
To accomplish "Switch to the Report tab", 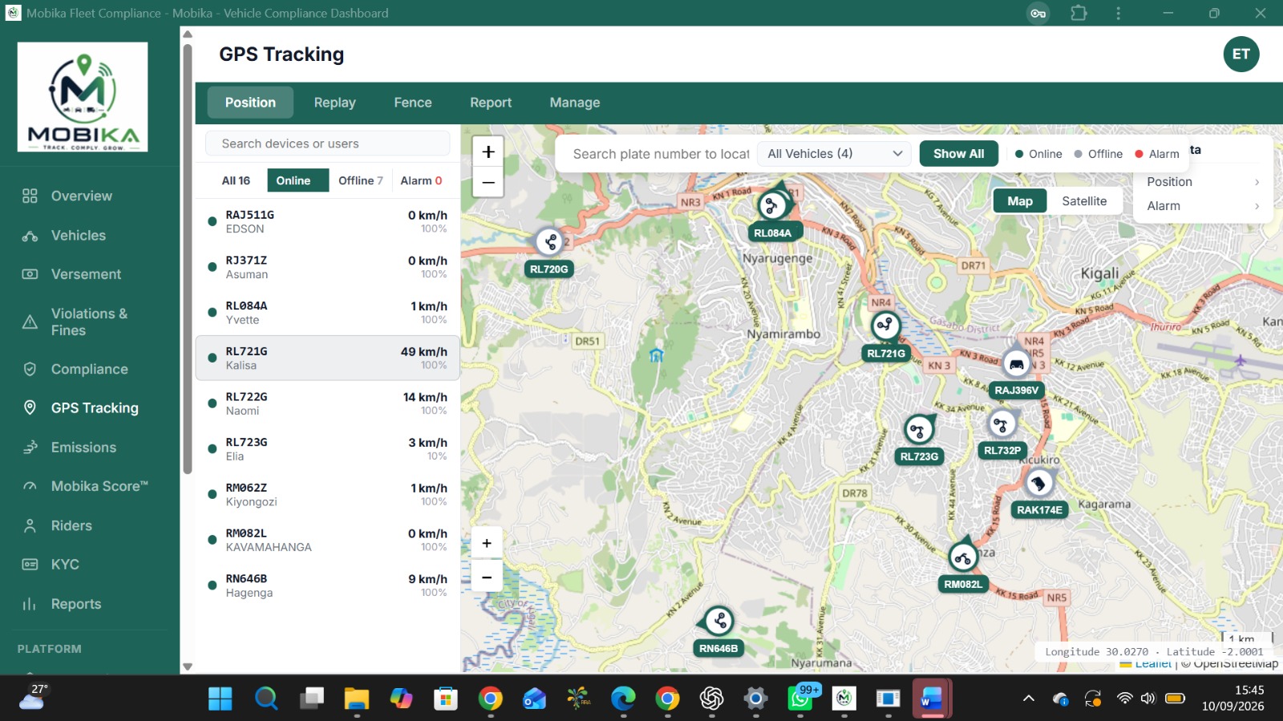I will 491,103.
